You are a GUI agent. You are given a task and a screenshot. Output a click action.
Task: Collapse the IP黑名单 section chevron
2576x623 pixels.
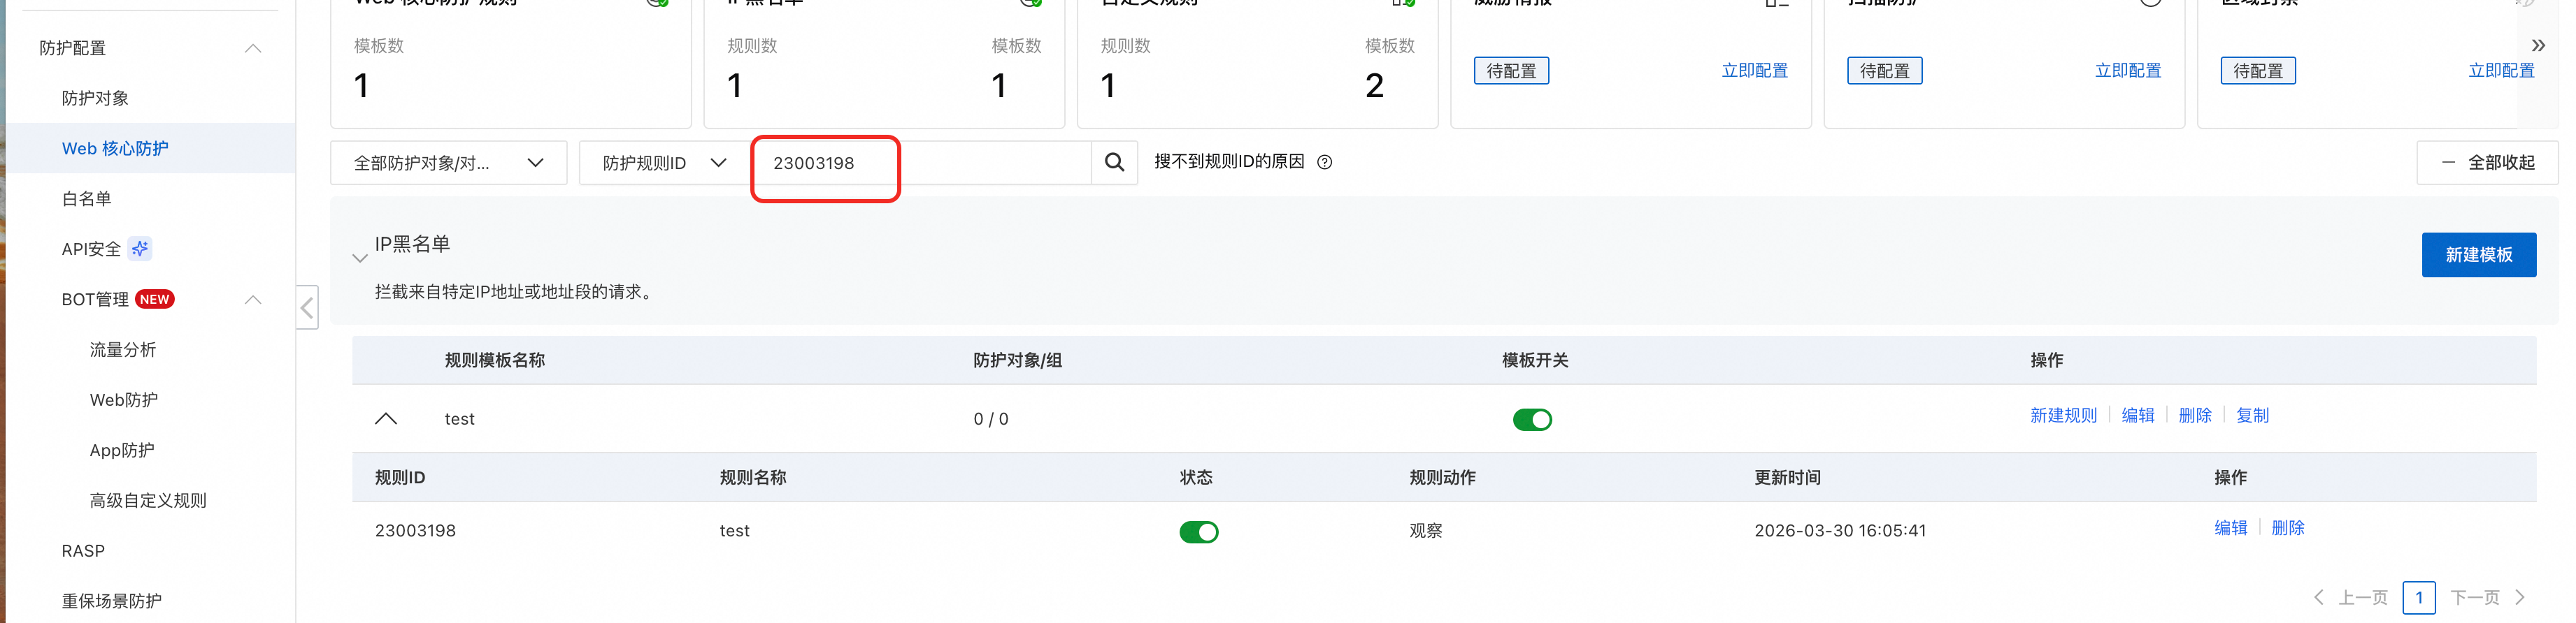pos(360,258)
